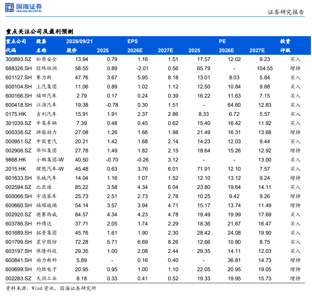Select company name 理想汽车-W
The height and width of the screenshot is (296, 312).
[x=50, y=169]
